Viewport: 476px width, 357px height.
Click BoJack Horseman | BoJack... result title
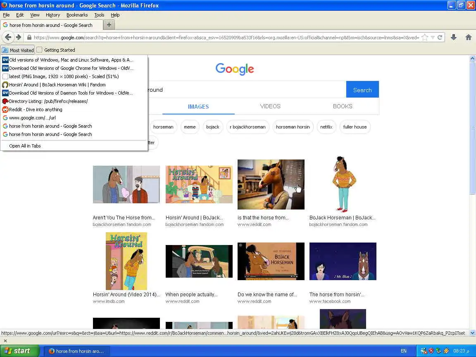tap(343, 218)
